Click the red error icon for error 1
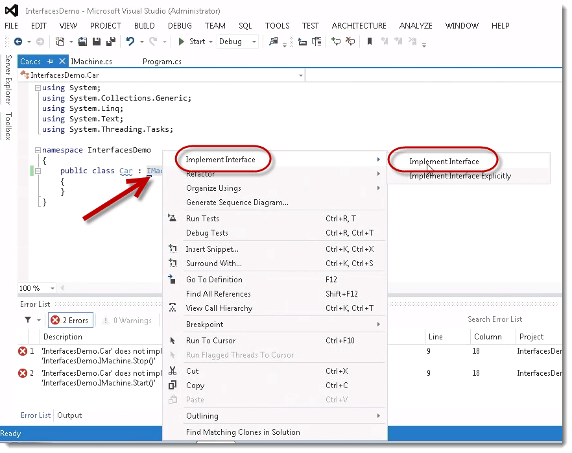This screenshot has width=572, height=453. pos(23,351)
